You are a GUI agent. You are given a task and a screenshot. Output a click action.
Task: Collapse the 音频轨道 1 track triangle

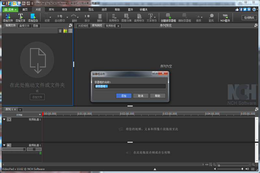pos(4,145)
